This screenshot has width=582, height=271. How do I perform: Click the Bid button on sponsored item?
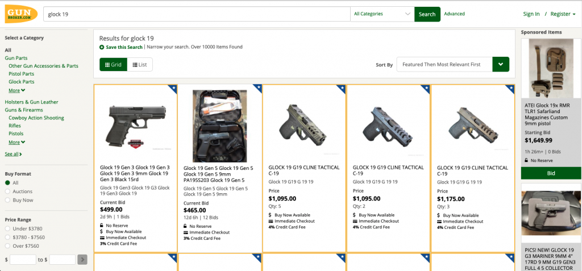click(x=551, y=173)
